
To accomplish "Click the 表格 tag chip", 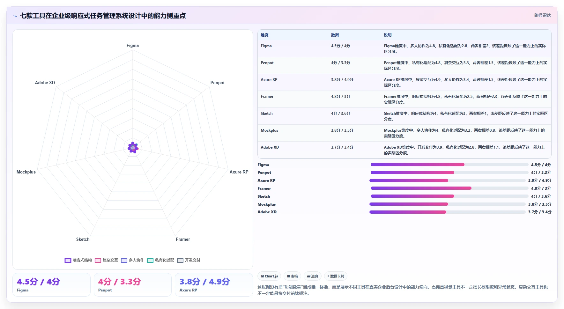I will [x=292, y=276].
